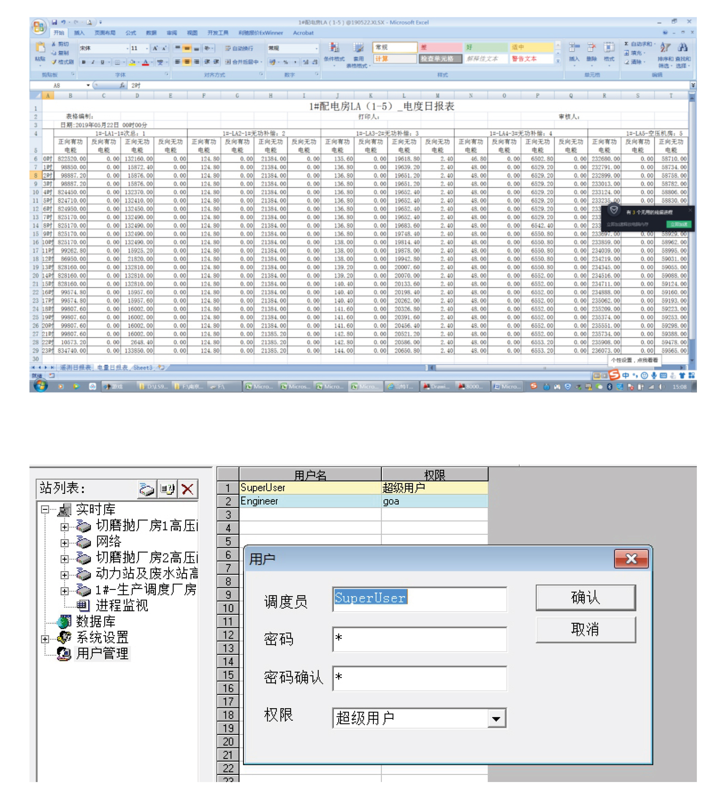The image size is (728, 802).
Task: Toggle underline formatting in the Font group
Action: (x=102, y=62)
